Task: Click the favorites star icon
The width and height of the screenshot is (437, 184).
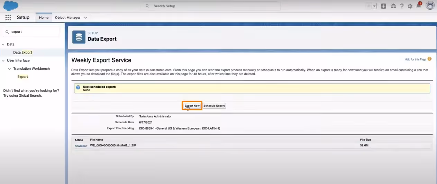Action: [x=369, y=6]
